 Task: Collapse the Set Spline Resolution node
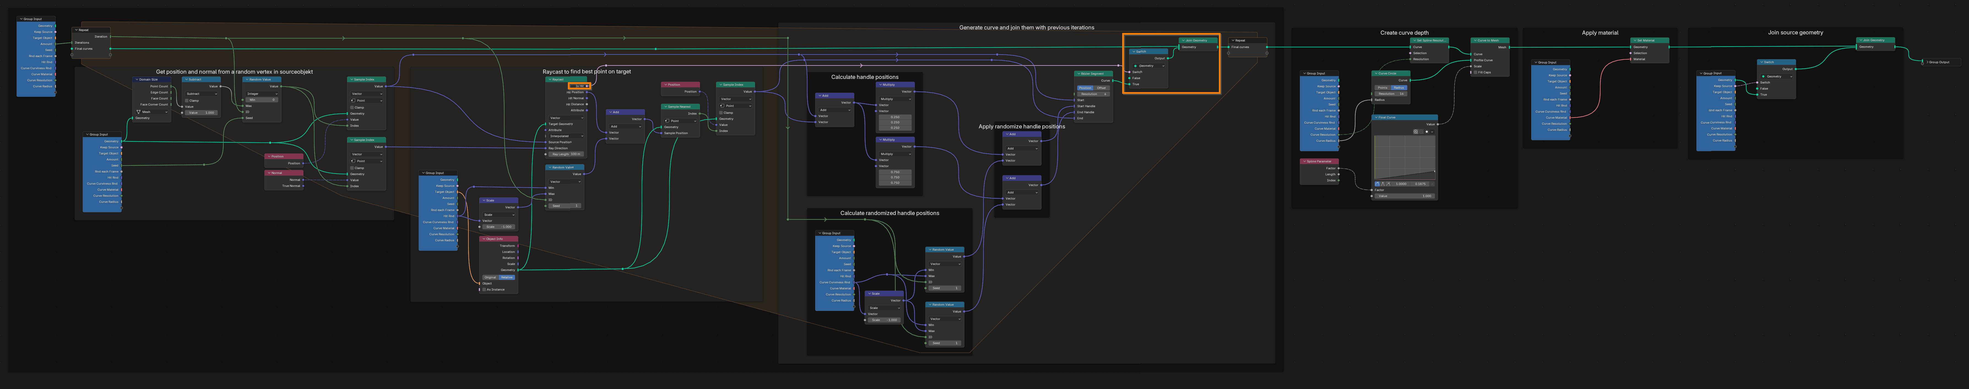pos(1415,40)
